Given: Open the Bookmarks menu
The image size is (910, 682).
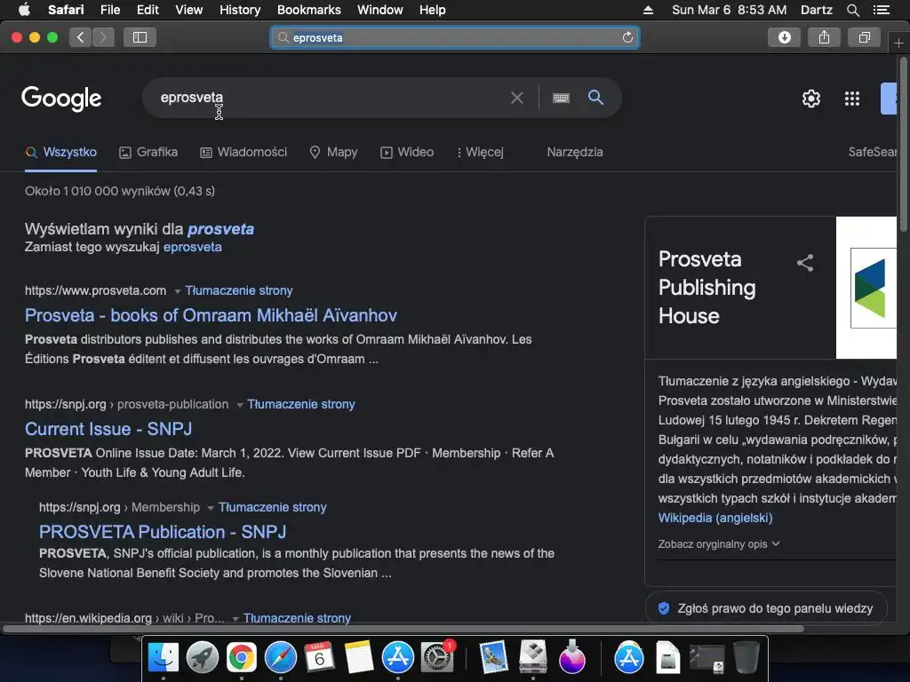Looking at the screenshot, I should [x=308, y=10].
